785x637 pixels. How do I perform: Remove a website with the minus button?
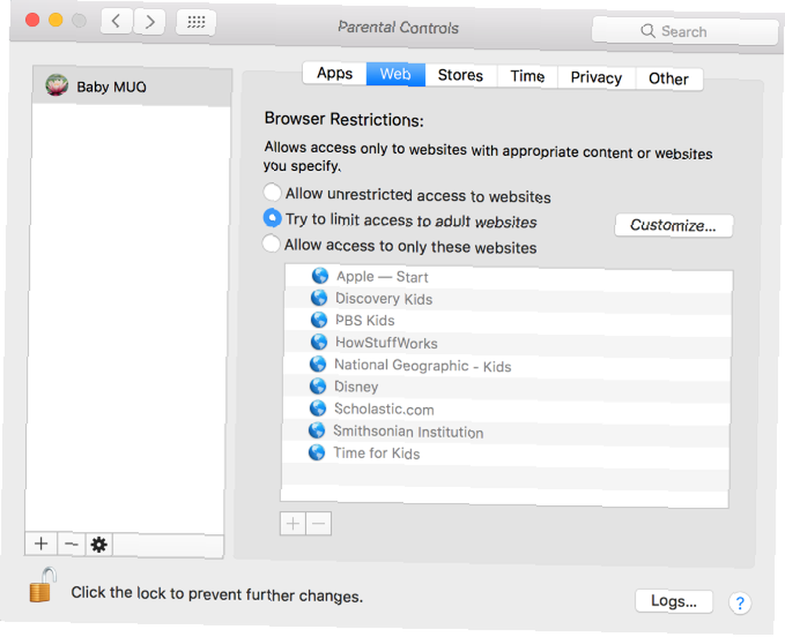[319, 524]
